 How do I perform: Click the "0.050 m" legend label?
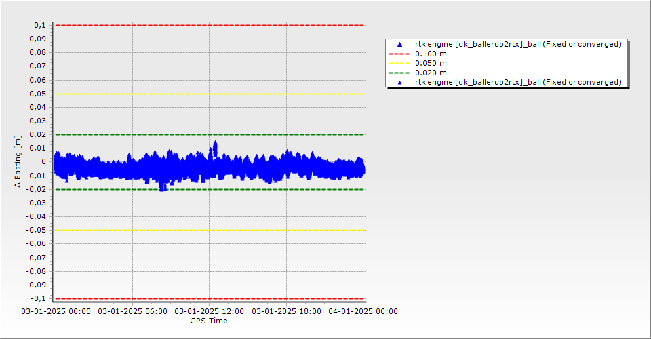pyautogui.click(x=431, y=64)
